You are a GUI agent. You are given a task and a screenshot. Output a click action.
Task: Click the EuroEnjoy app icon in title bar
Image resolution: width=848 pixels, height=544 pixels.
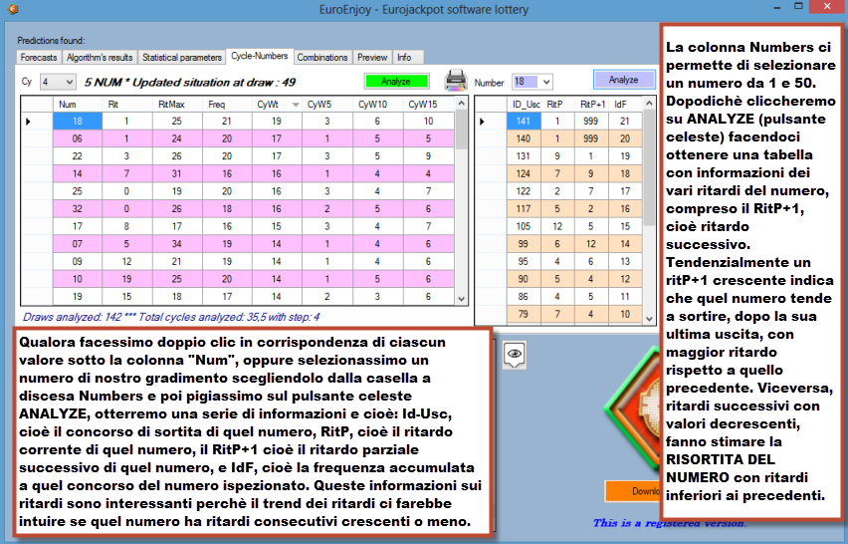coord(13,9)
